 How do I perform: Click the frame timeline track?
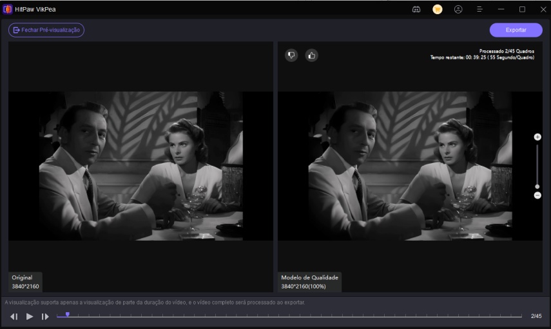click(289, 316)
